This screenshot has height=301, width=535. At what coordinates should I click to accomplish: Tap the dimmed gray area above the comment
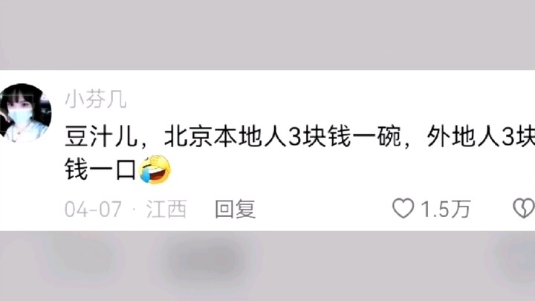267,35
